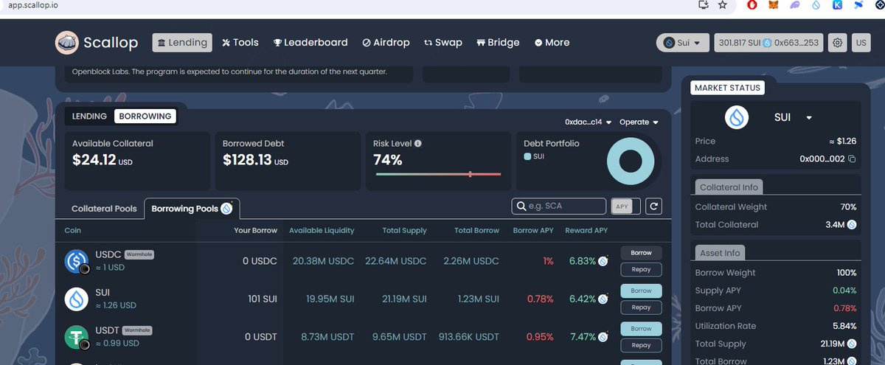Open the Sui wallet droplet extension

pyautogui.click(x=816, y=5)
